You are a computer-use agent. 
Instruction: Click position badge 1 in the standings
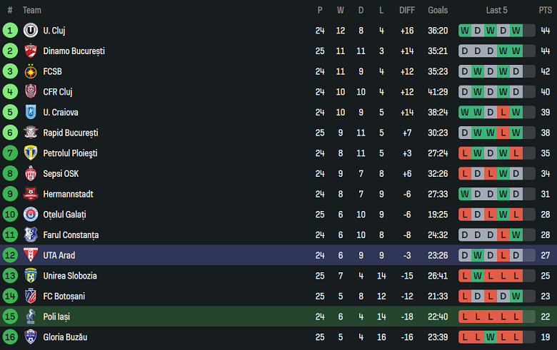(10, 31)
